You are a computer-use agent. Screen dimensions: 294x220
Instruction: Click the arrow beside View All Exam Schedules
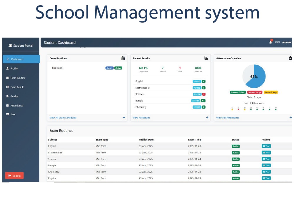124,118
